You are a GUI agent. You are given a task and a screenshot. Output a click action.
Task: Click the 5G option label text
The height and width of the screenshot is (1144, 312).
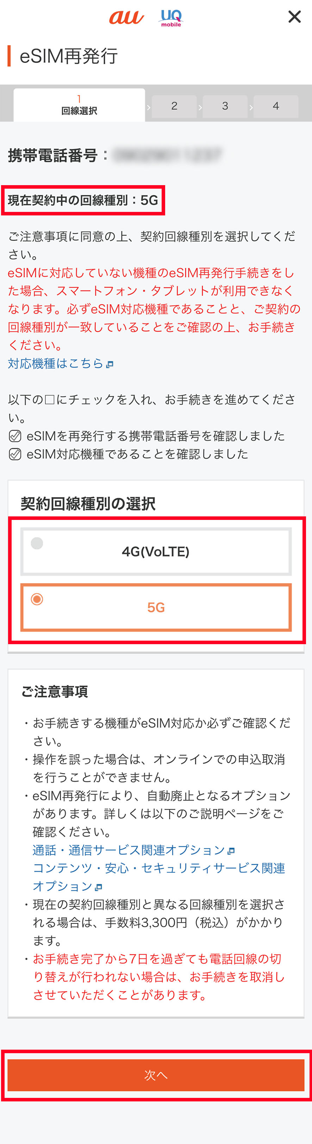[x=156, y=608]
